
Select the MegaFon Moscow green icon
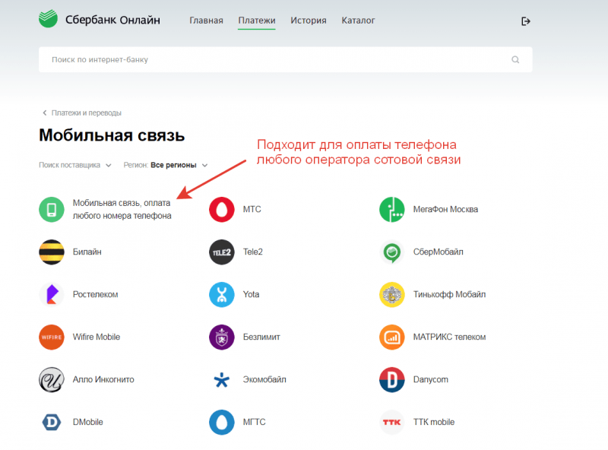392,210
